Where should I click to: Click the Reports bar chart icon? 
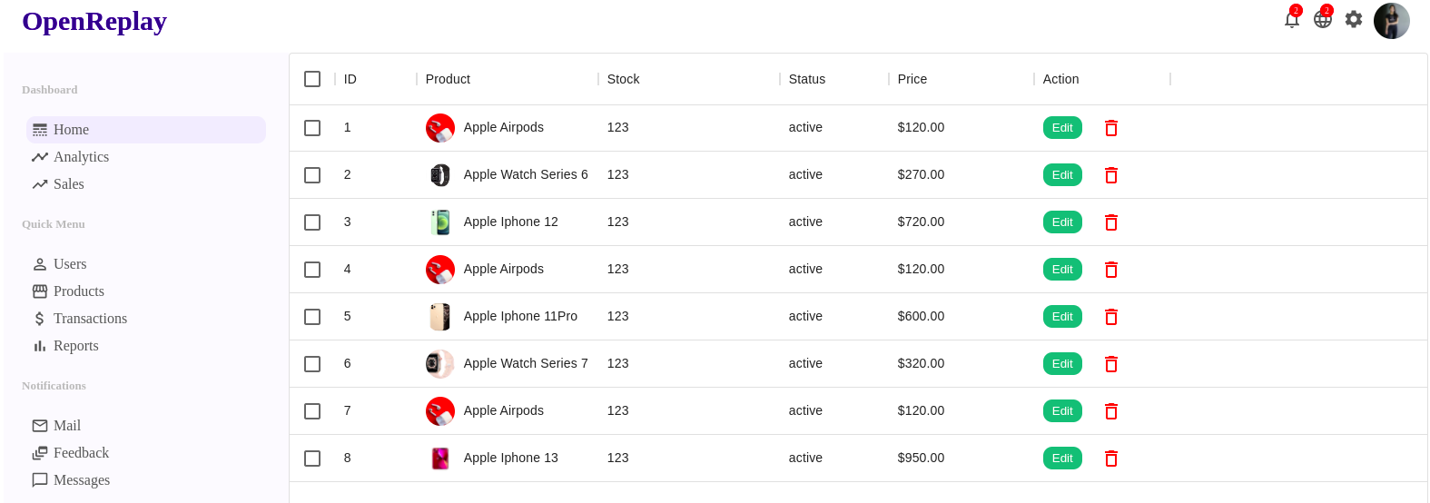point(40,346)
